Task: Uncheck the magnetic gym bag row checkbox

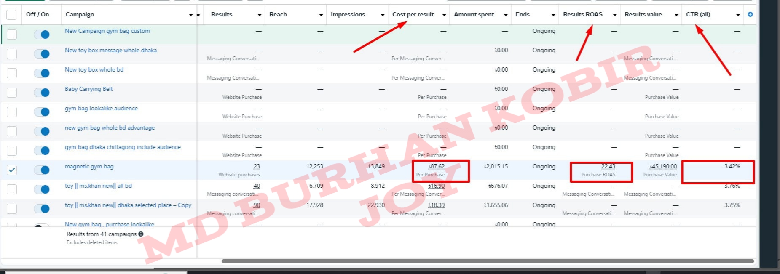Action: pyautogui.click(x=12, y=170)
